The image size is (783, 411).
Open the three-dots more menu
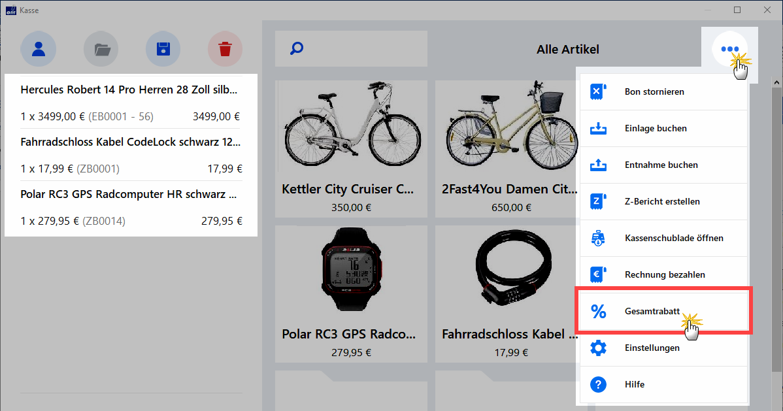pos(729,49)
